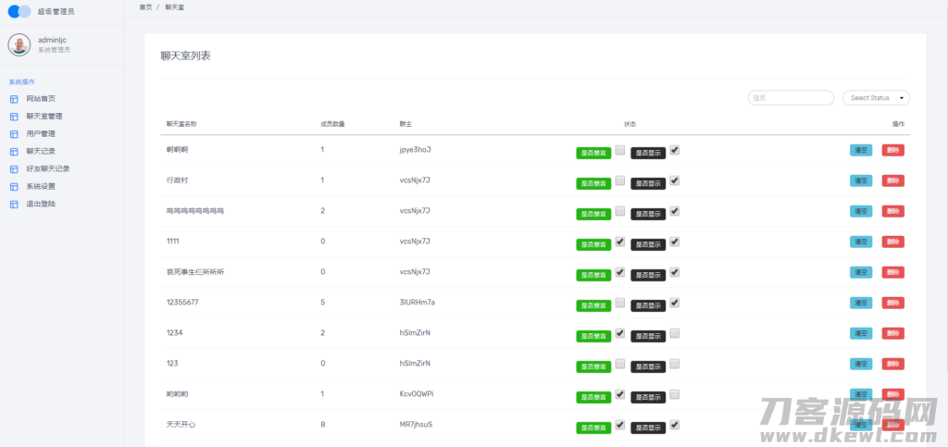Screen dimensions: 948x447
Task: Go to 用户管理 in the sidebar
Action: [x=41, y=134]
